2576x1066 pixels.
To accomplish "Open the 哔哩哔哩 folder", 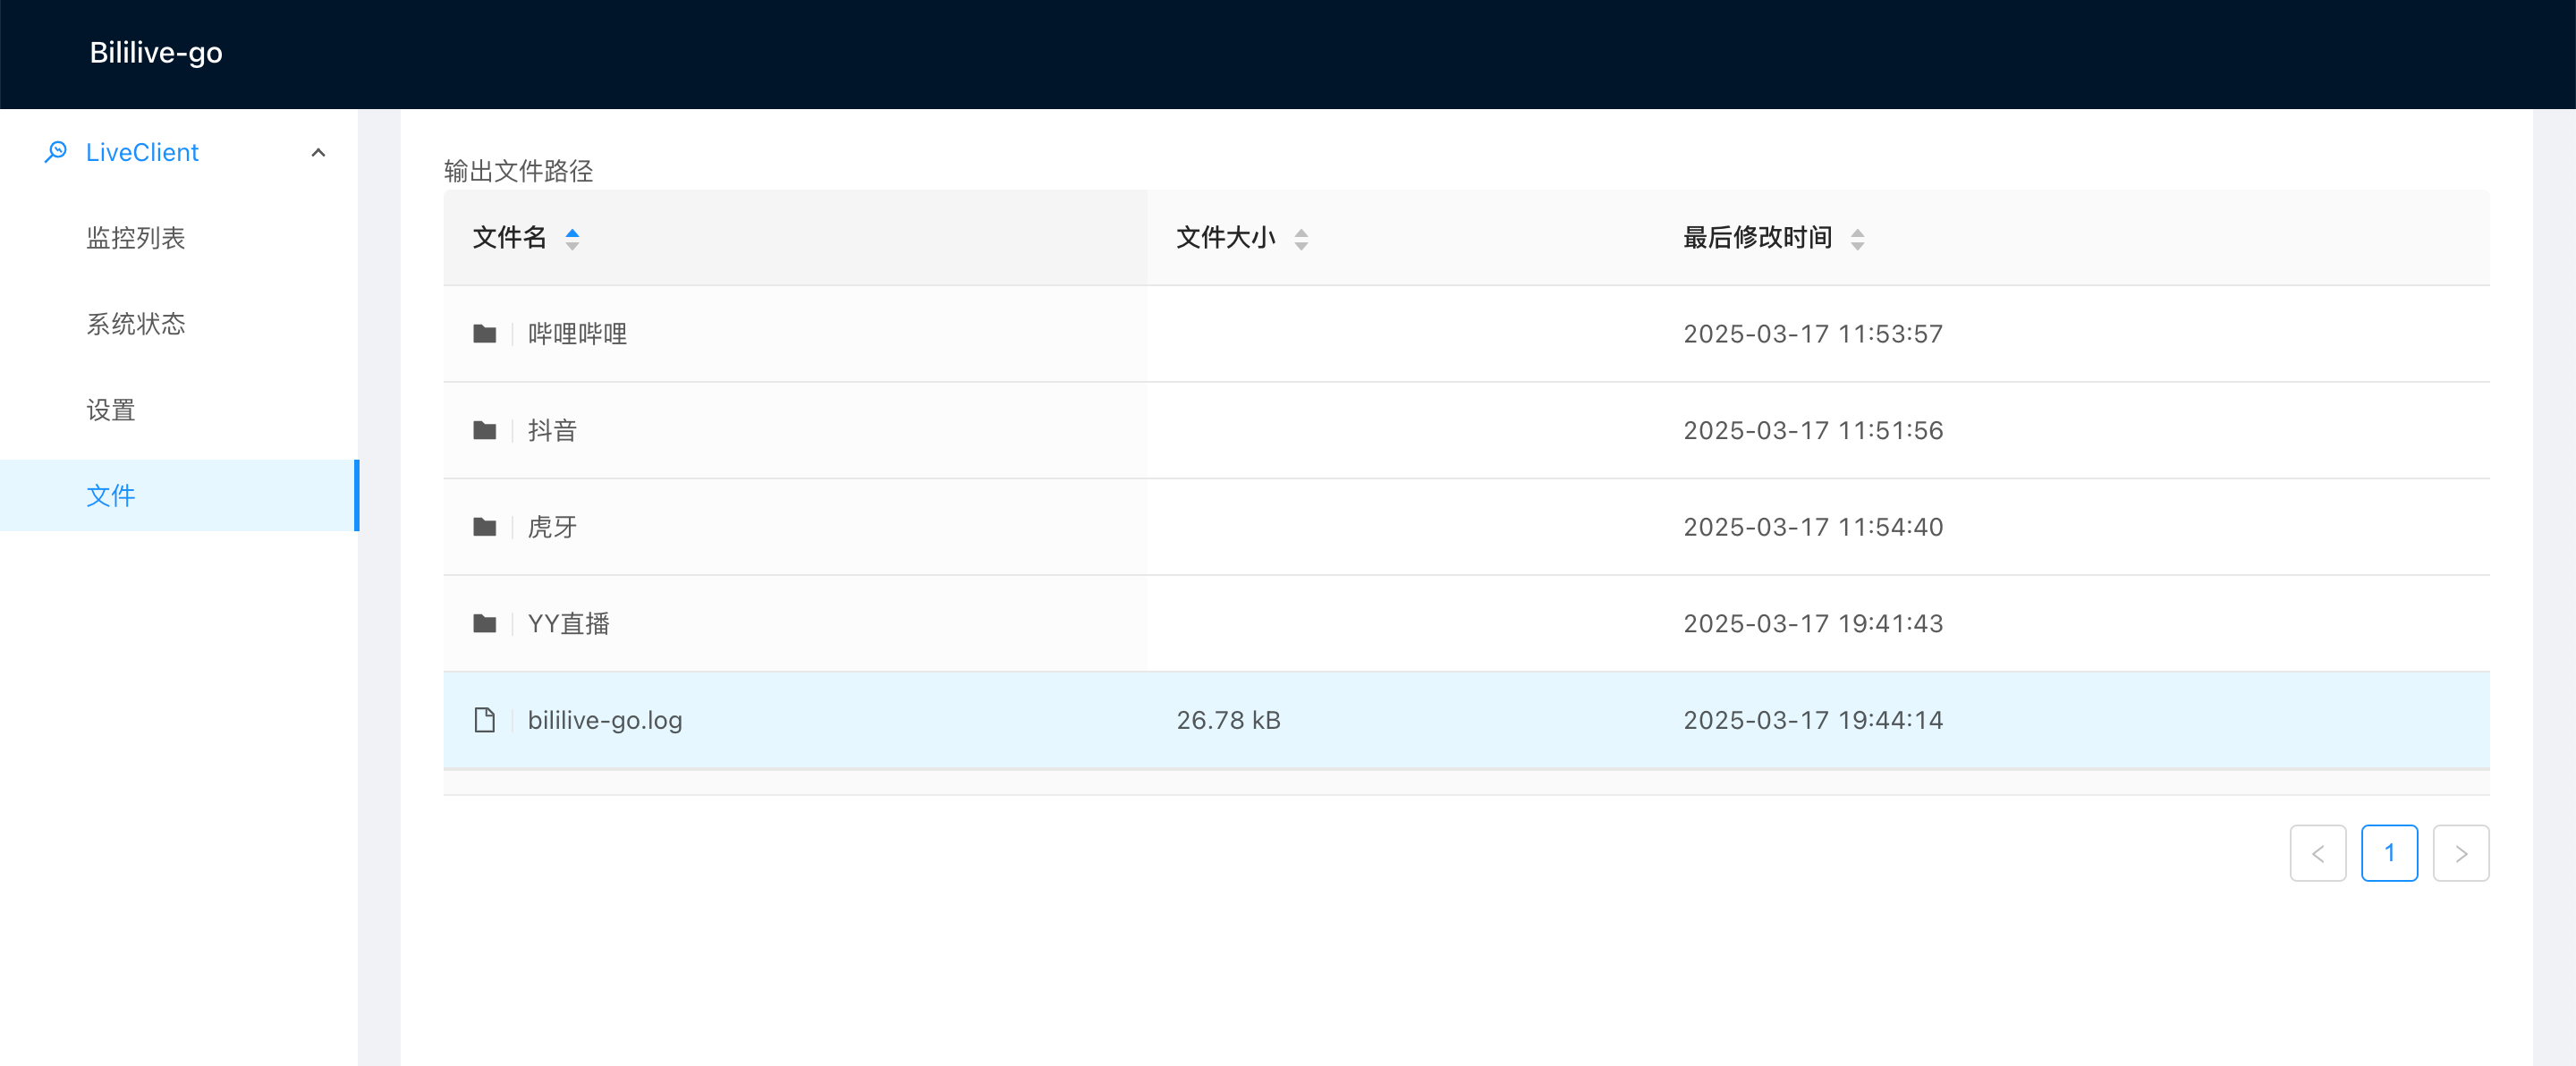I will pyautogui.click(x=577, y=334).
